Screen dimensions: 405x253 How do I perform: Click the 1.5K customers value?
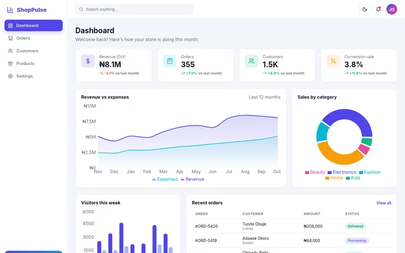pyautogui.click(x=270, y=65)
